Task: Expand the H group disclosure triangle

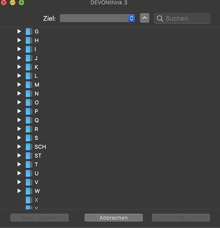Action: [x=19, y=40]
